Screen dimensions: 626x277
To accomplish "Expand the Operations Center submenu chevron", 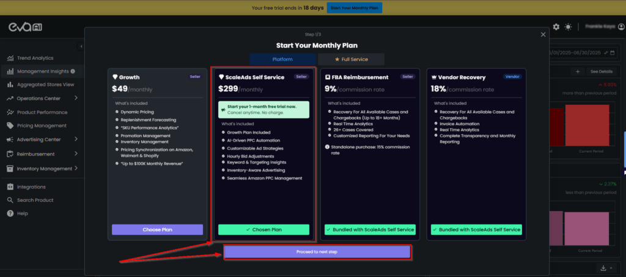I will tap(76, 98).
